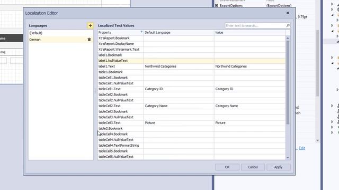
Task: Click the Value column header
Action: (x=249, y=32)
